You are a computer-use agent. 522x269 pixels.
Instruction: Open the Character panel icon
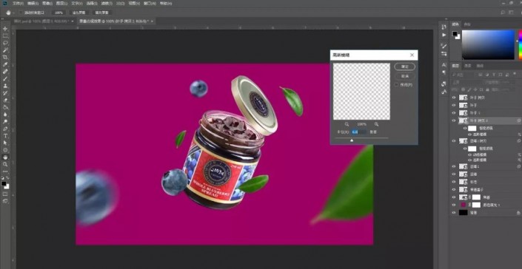click(x=444, y=65)
